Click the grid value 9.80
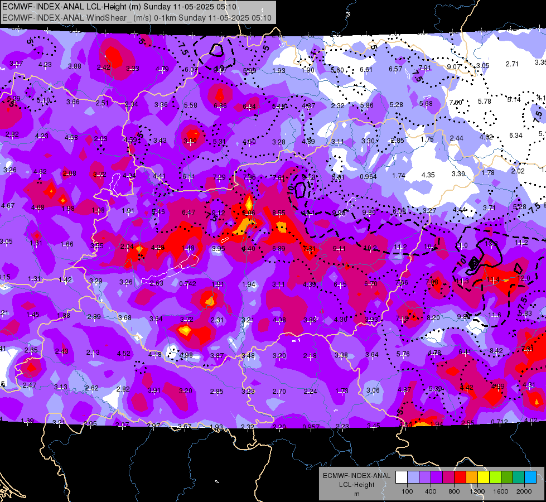Image resolution: width=546 pixels, height=502 pixels. pos(369,212)
